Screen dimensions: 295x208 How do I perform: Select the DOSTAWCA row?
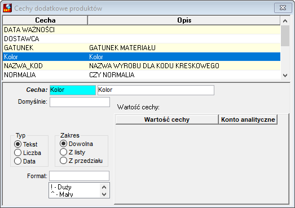142,39
